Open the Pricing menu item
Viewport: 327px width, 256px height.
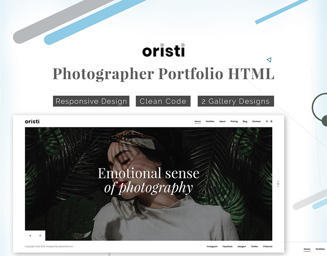coord(234,121)
